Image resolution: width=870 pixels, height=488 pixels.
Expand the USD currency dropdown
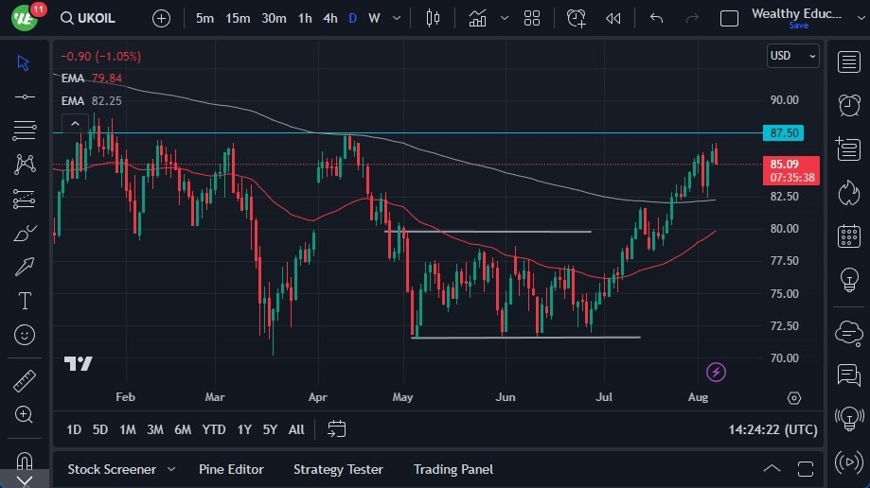click(793, 56)
